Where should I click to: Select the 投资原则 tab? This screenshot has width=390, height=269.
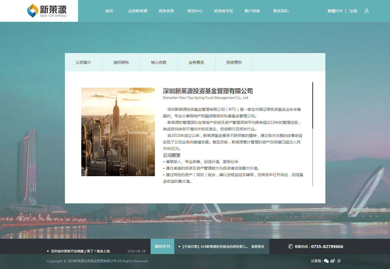234,62
